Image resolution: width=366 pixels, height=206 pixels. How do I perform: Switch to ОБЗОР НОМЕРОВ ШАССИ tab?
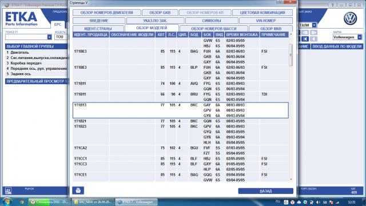[x=213, y=29]
